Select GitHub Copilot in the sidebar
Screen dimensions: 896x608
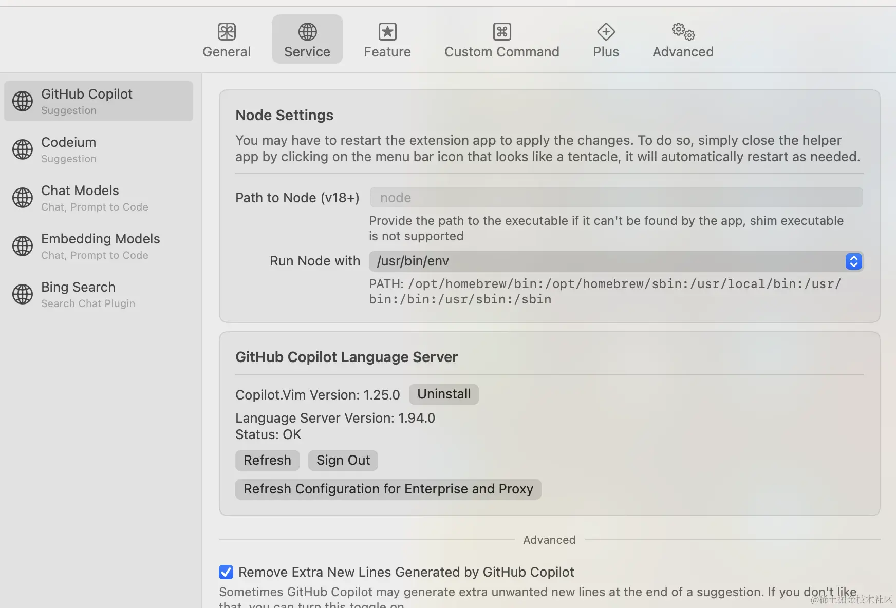point(99,101)
